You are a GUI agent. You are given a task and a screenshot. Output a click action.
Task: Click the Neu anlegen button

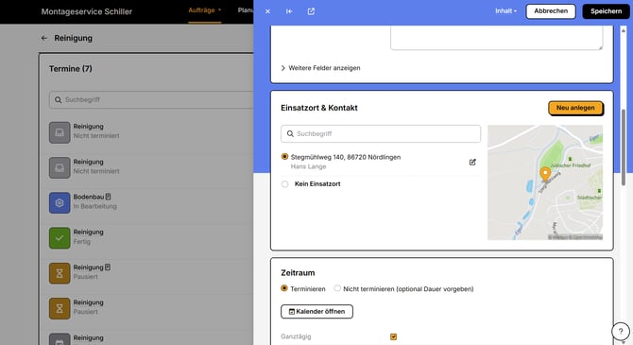point(575,108)
